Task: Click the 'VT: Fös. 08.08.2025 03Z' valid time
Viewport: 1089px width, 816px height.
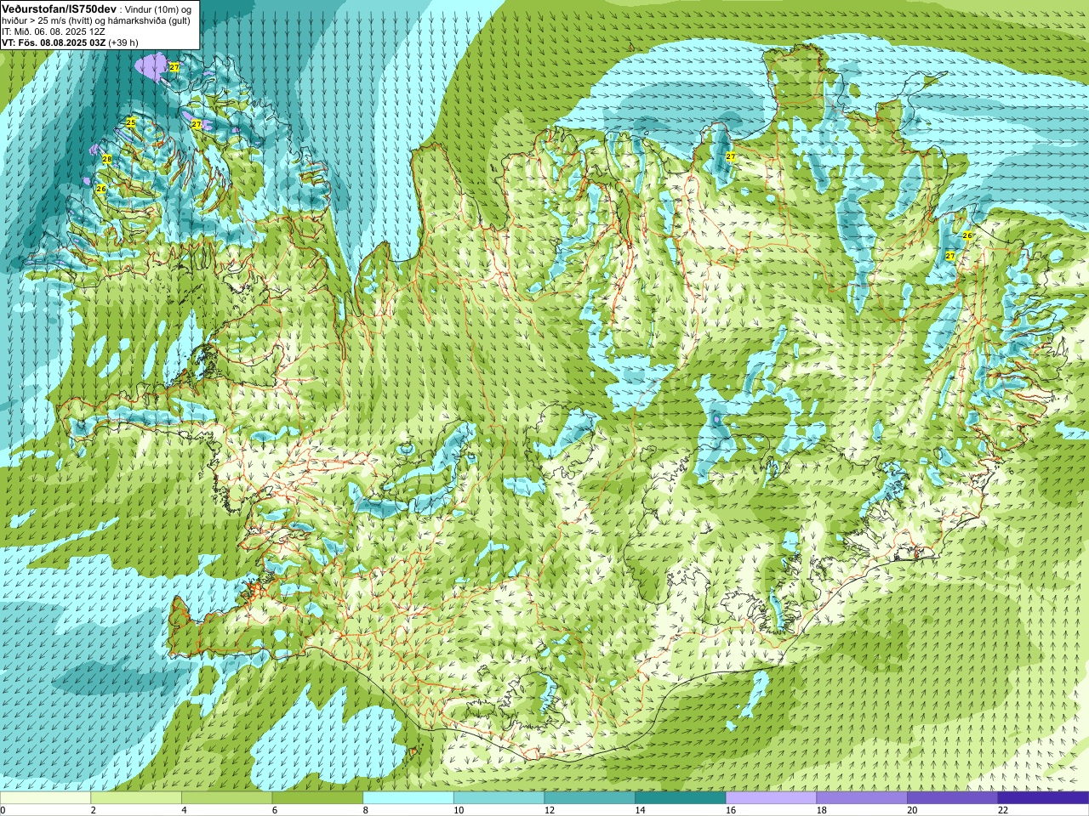Action: coord(54,42)
